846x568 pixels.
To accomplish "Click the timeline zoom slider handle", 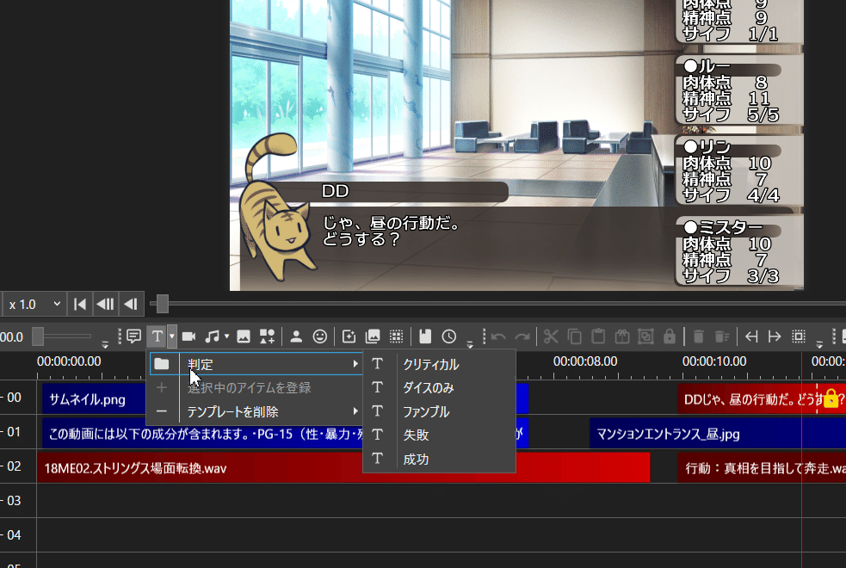I will pyautogui.click(x=38, y=336).
